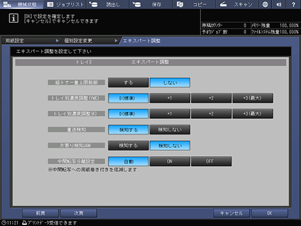The height and width of the screenshot is (226, 301).
Task: Click the printer data reception status icon
Action: 24,223
